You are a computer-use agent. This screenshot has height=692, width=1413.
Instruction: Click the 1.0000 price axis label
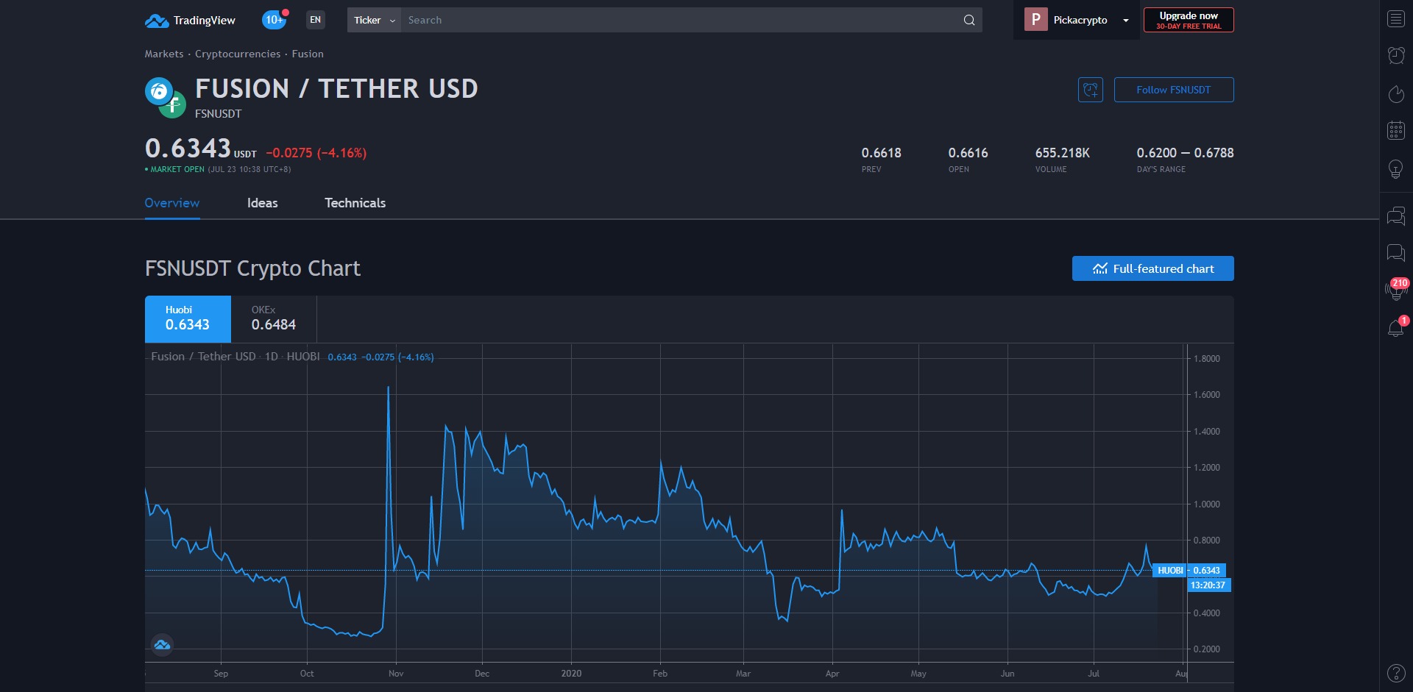tap(1206, 504)
